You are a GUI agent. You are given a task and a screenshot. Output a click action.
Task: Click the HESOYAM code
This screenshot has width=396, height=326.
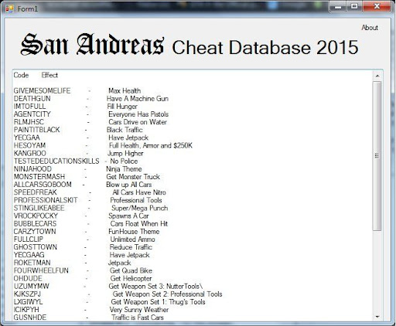click(29, 145)
